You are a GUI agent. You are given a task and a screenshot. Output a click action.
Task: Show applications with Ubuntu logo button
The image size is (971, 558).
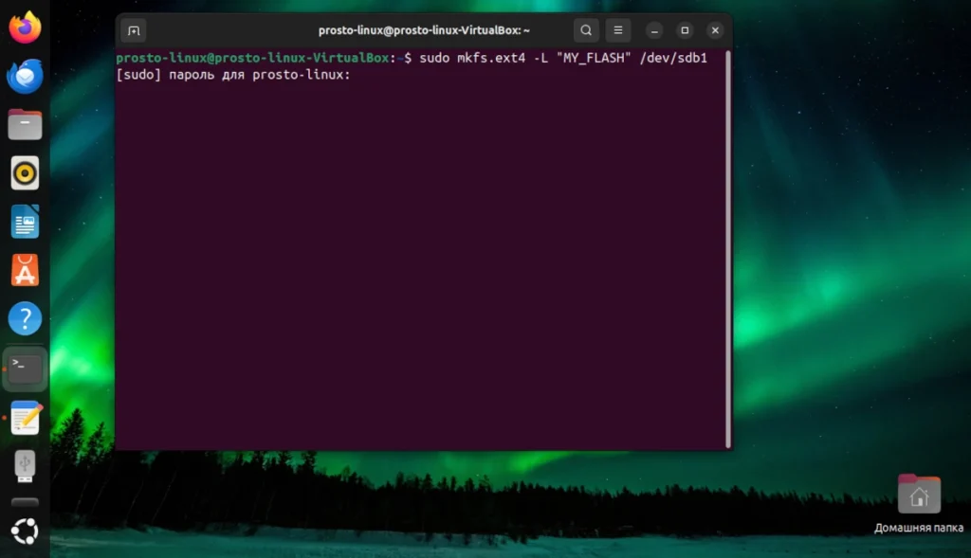25,531
